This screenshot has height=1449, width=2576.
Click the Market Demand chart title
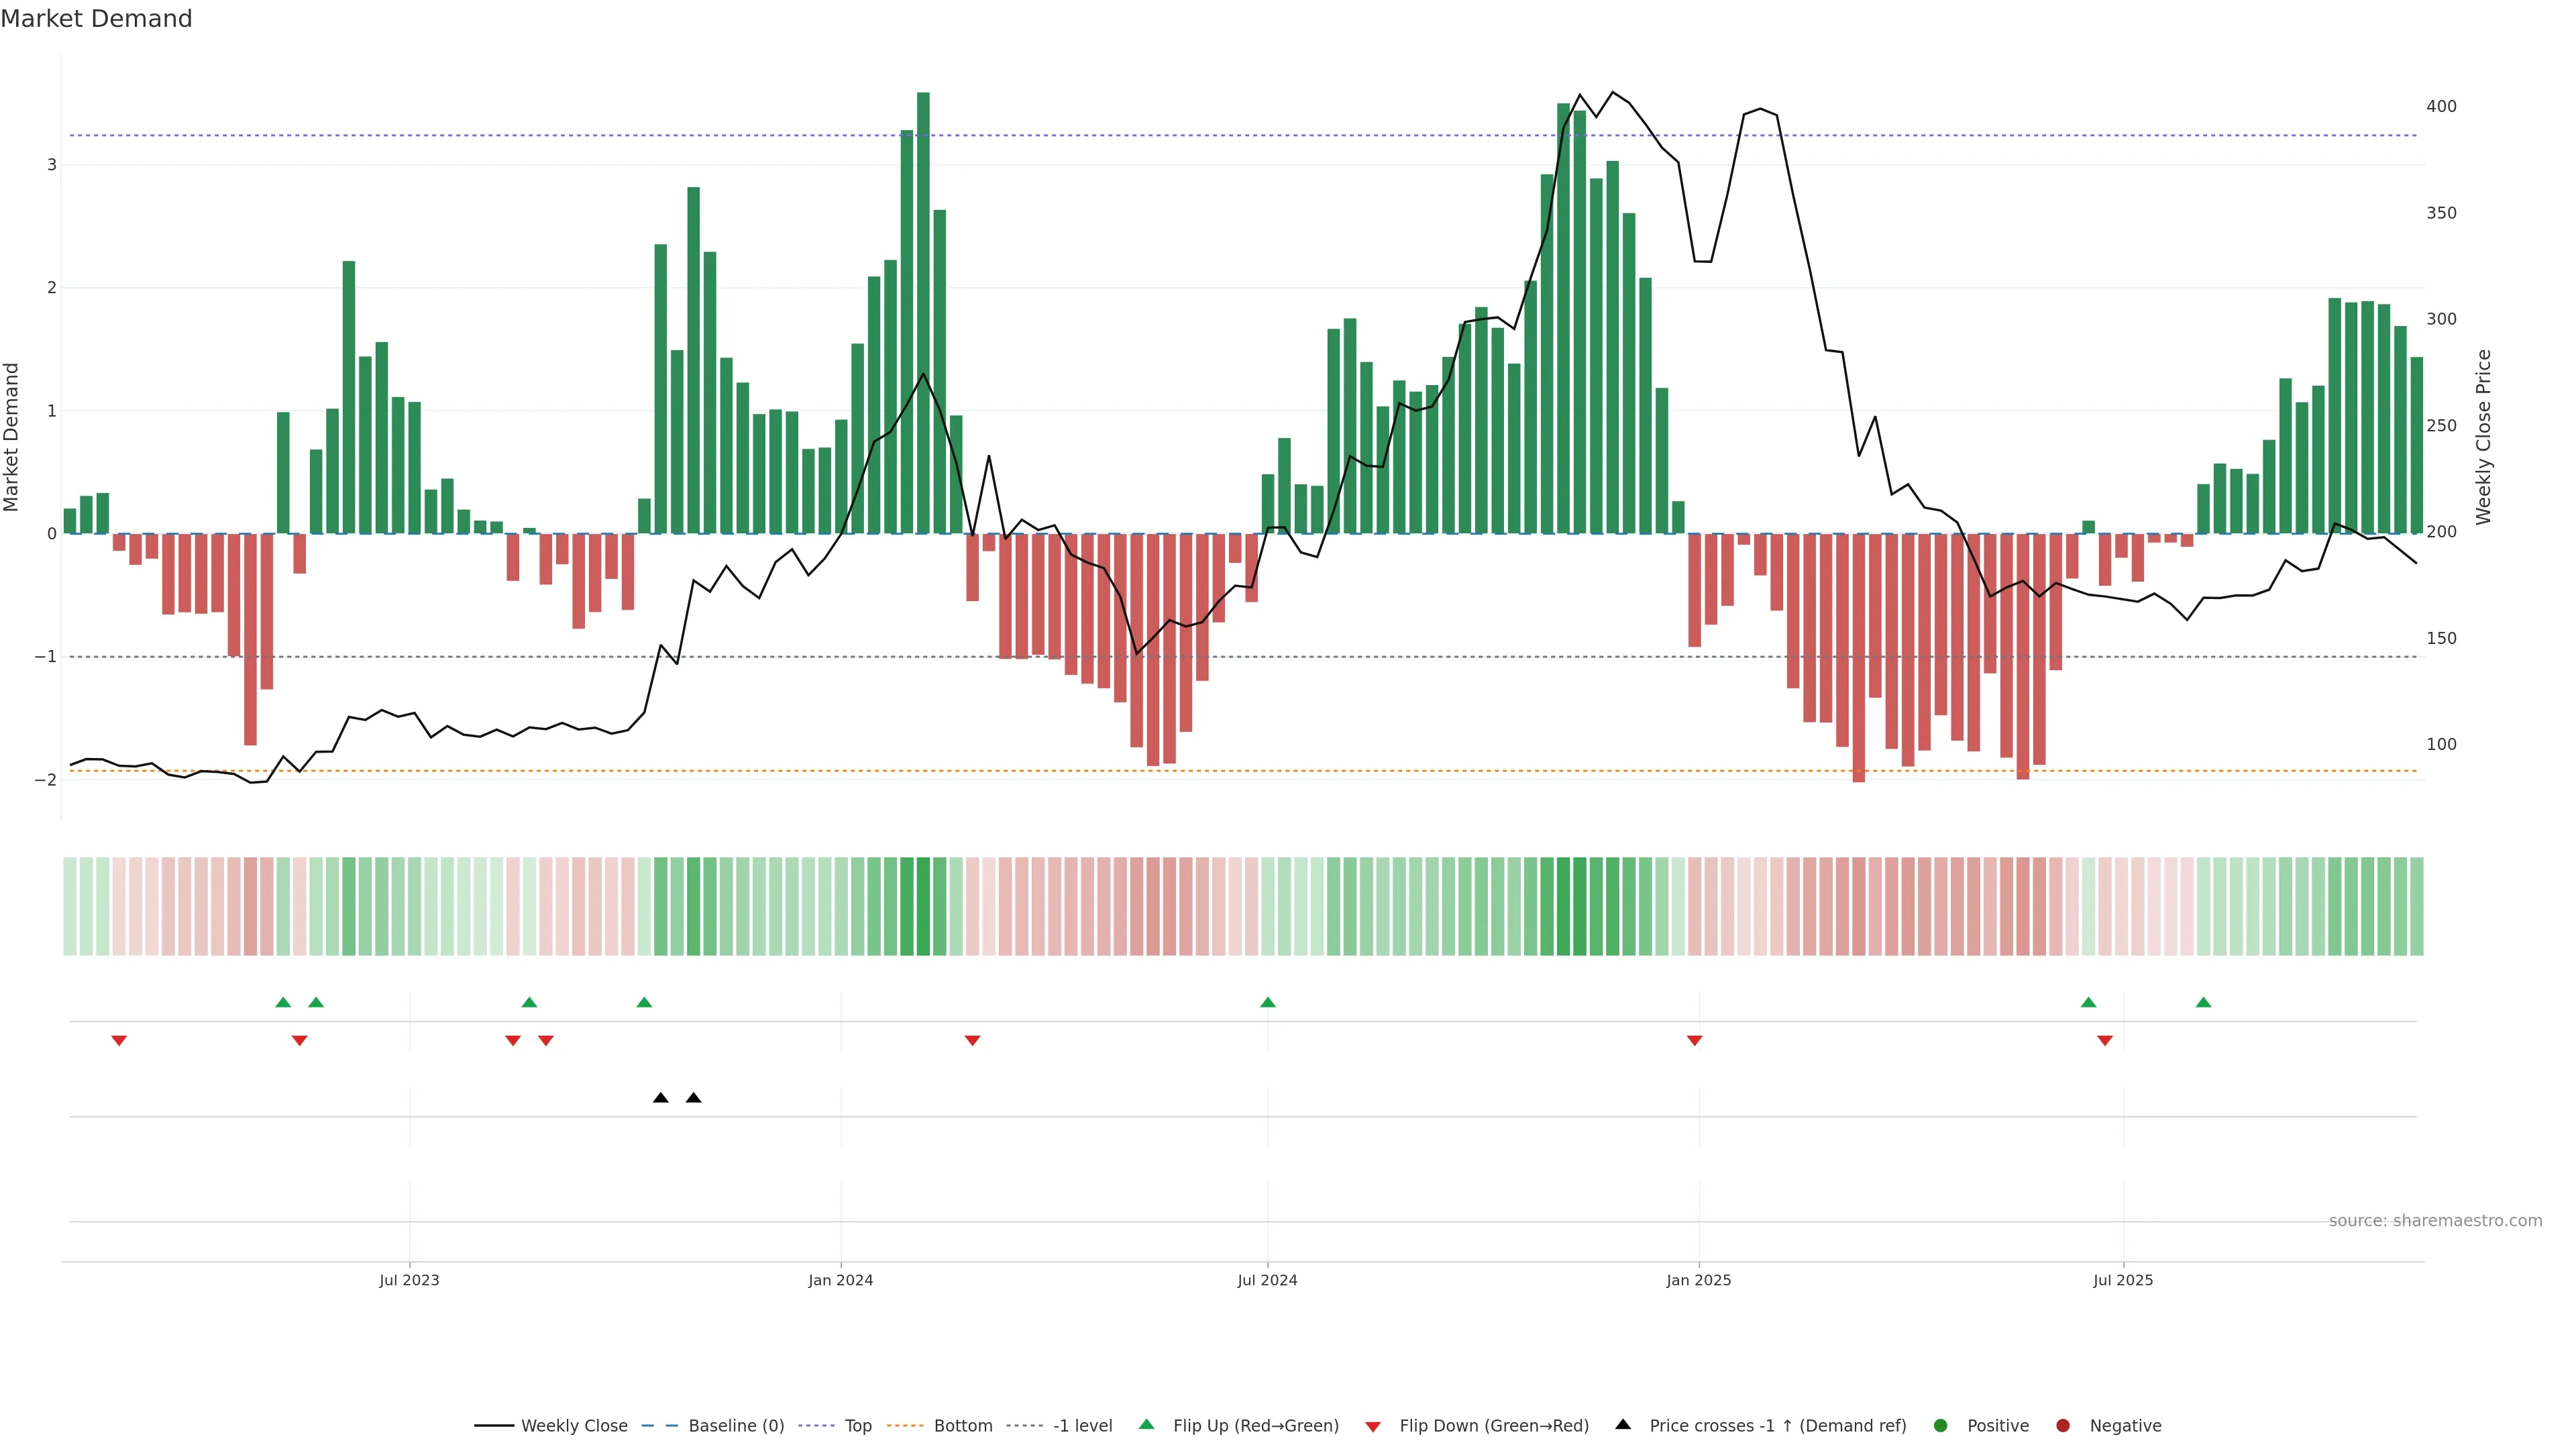pyautogui.click(x=96, y=19)
